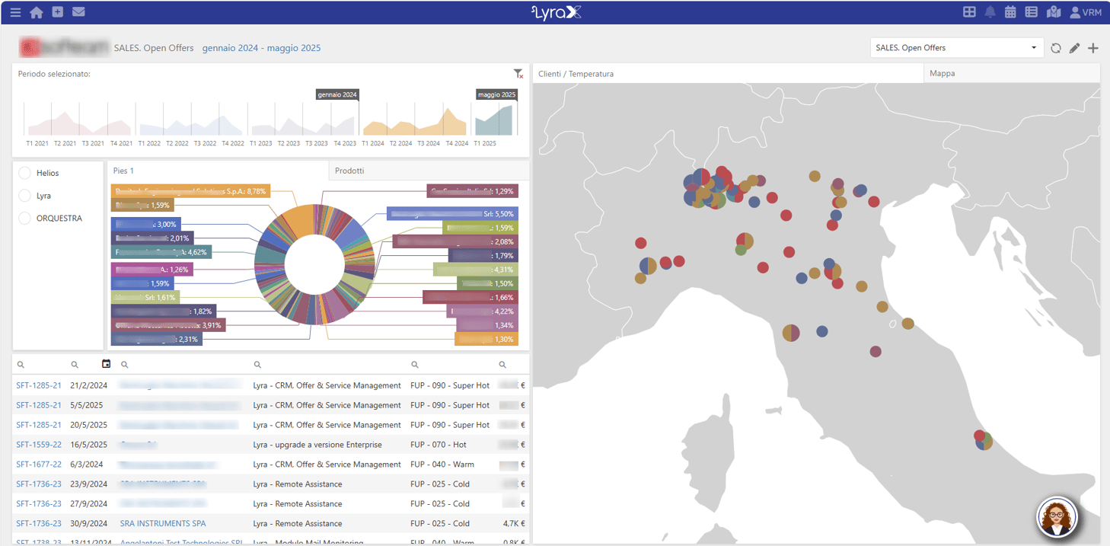Open the grid/dashboard icon in top bar

(968, 11)
